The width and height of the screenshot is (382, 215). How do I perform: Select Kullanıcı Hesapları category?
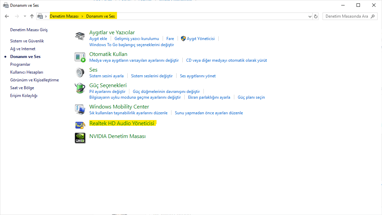pos(26,72)
